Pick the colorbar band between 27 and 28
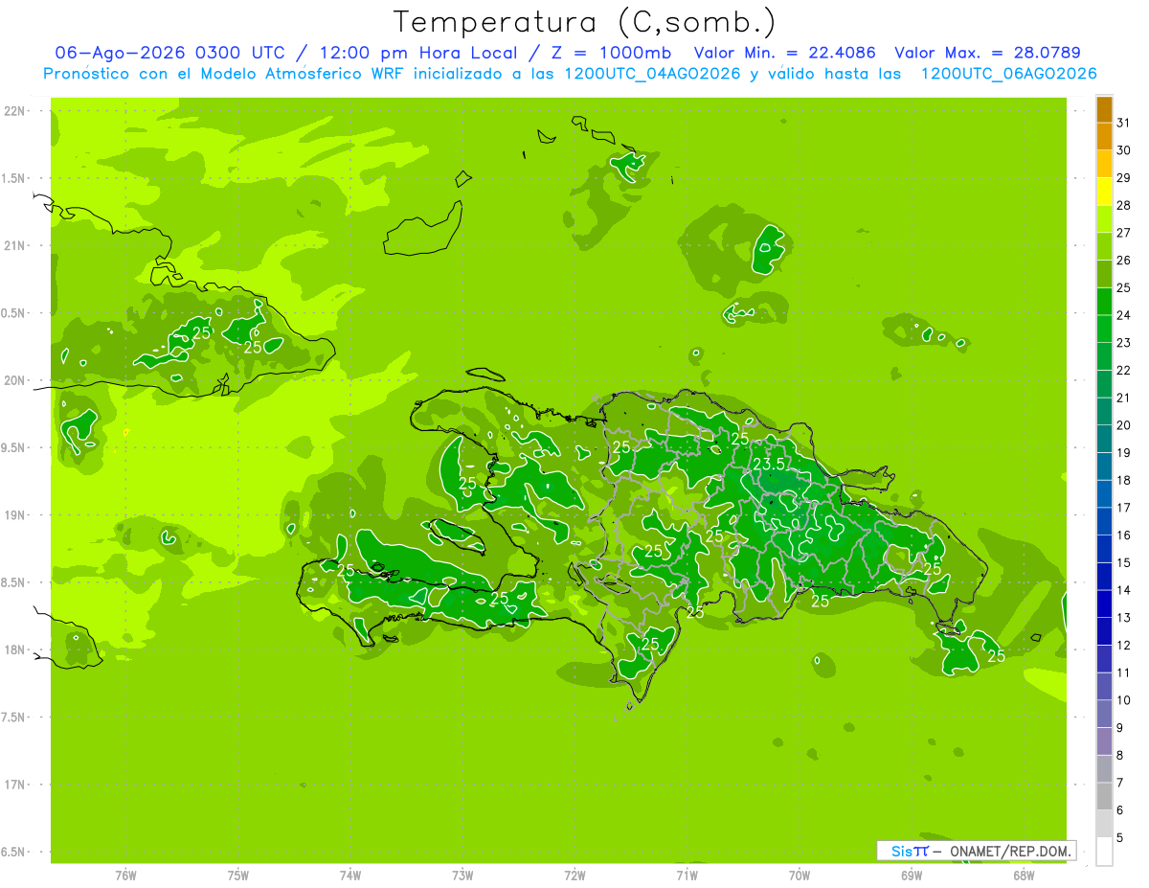The height and width of the screenshot is (888, 1149). click(x=1104, y=219)
